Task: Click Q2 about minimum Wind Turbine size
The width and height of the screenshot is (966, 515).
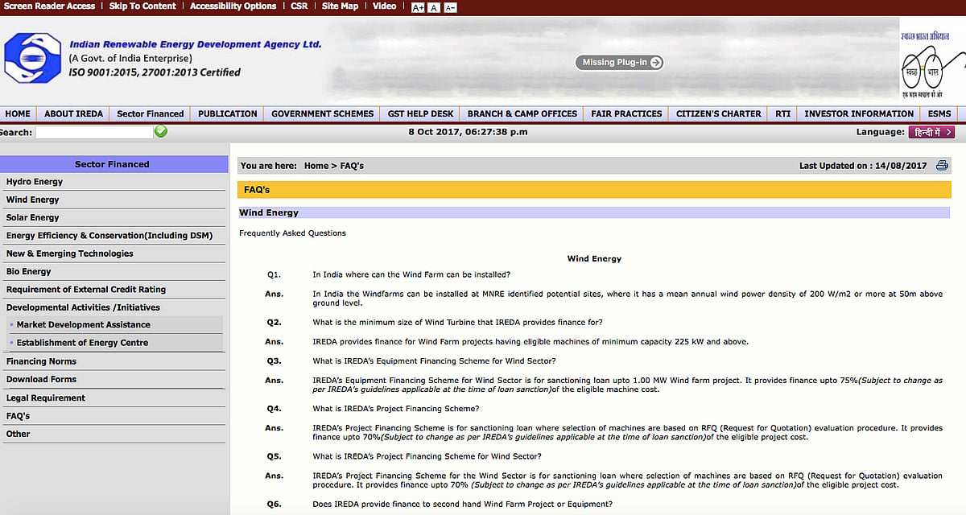Action: (458, 323)
